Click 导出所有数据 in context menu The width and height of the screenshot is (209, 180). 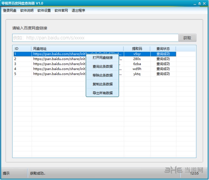103,93
